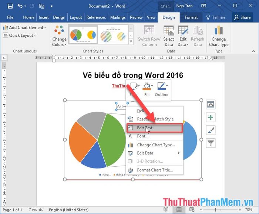Open the Outline color dropdown arrow
The height and width of the screenshot is (214, 259).
[167, 86]
